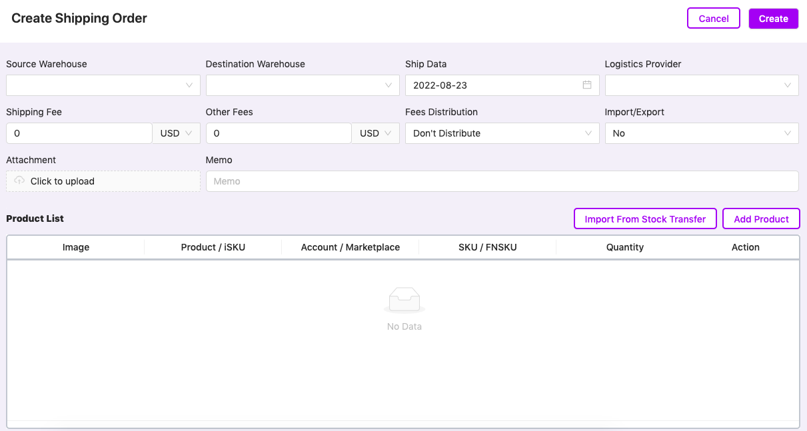The image size is (807, 431).
Task: Click the Account / Marketplace column header
Action: tap(351, 247)
